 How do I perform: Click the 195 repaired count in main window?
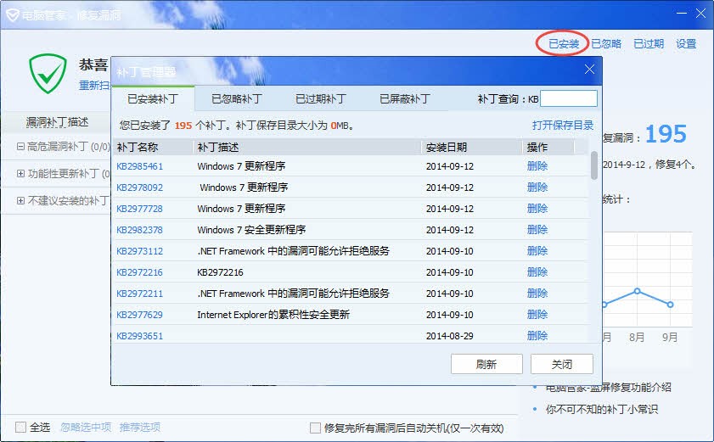click(x=666, y=134)
